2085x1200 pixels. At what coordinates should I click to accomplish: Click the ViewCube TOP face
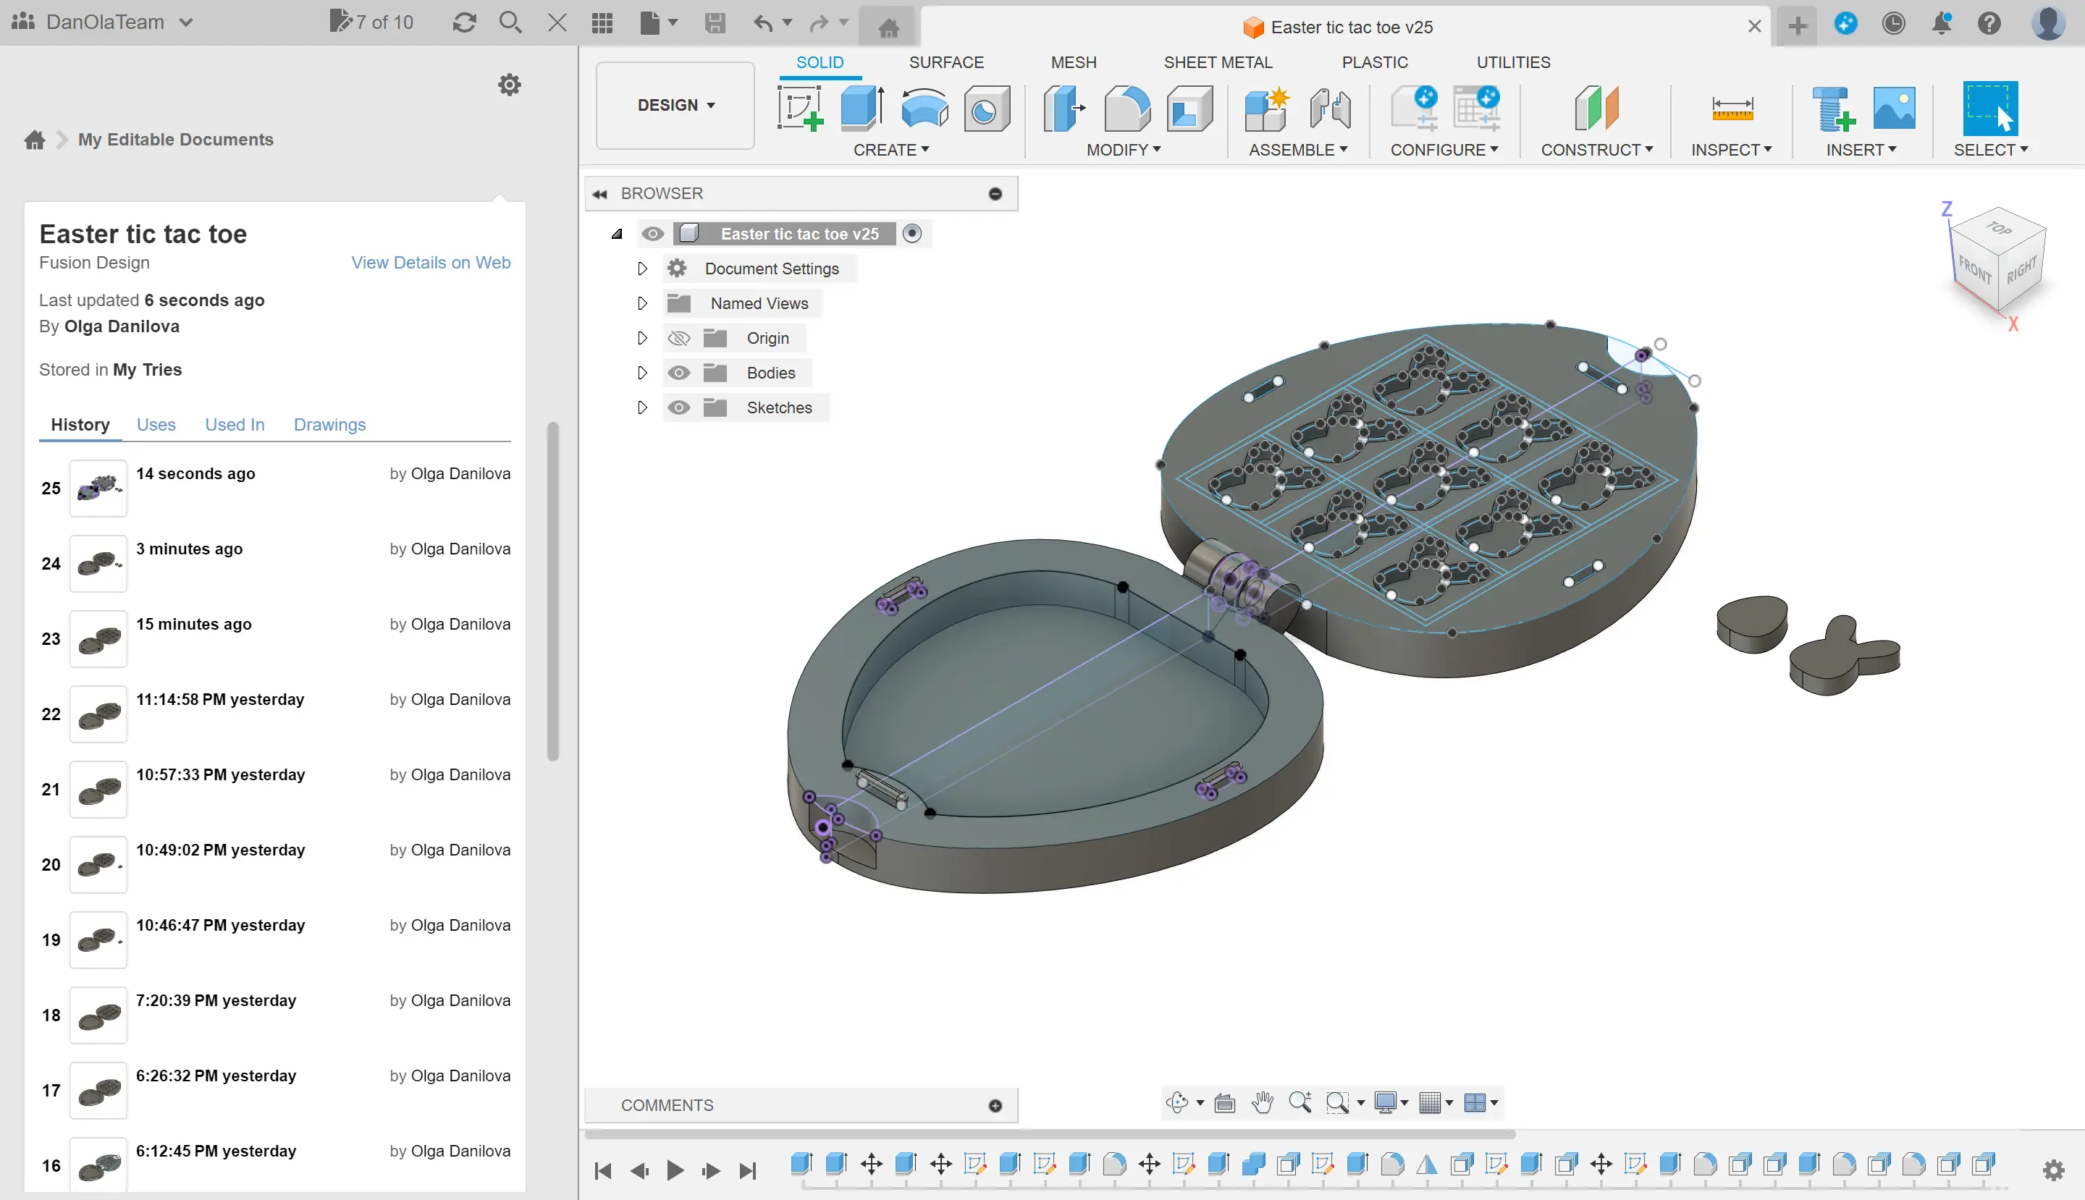pos(1997,227)
